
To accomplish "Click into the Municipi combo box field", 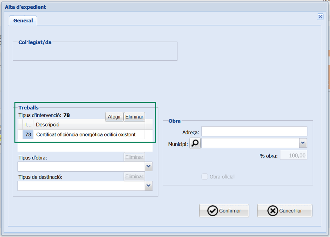I will click(250, 143).
